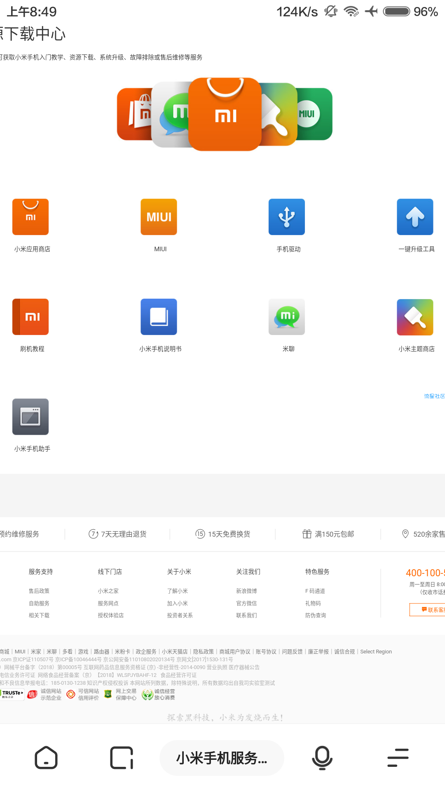Viewport: 445px width, 792px height.
Task: Tap the 7天无理由退货 icon
Action: pyautogui.click(x=94, y=534)
